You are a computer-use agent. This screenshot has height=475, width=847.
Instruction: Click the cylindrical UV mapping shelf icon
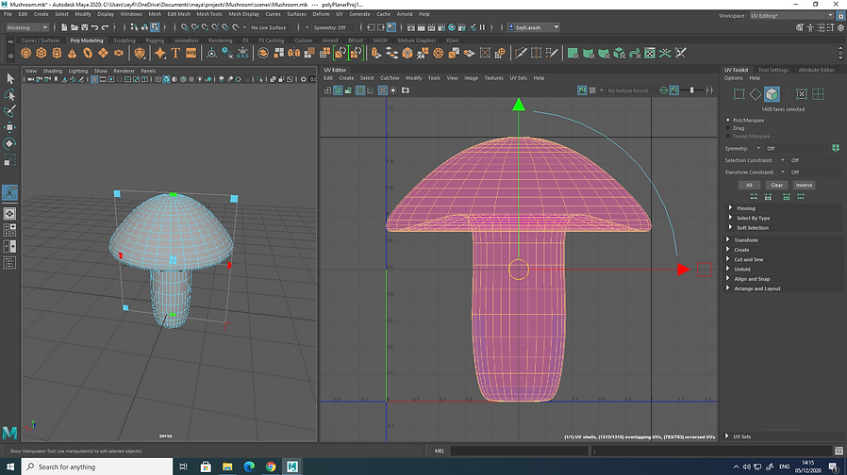tap(589, 53)
